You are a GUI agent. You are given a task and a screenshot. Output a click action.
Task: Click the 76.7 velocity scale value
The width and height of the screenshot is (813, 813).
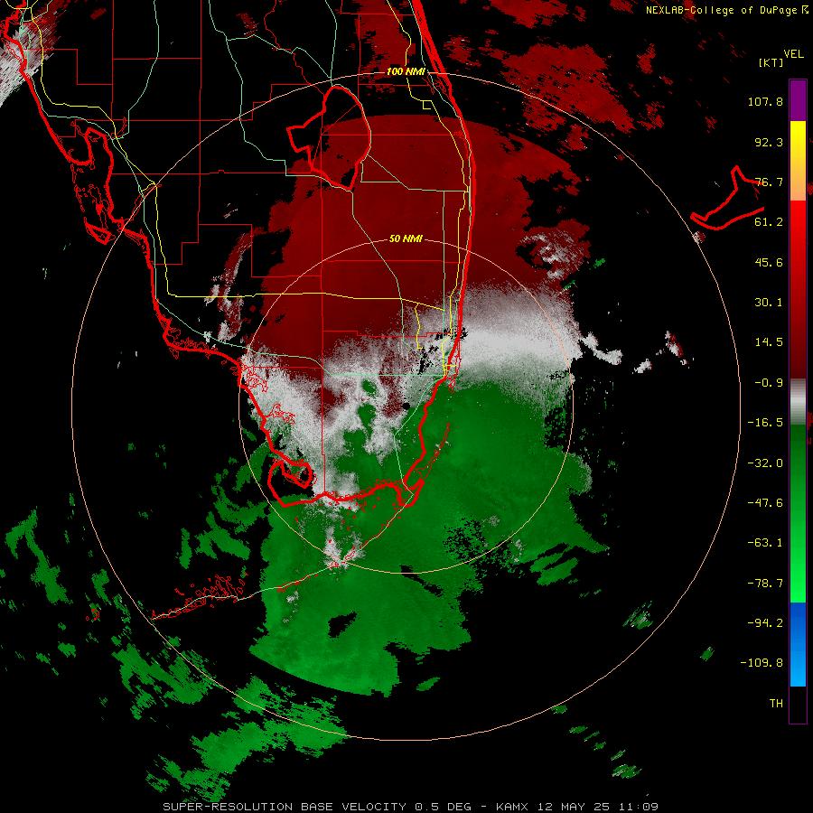point(769,182)
